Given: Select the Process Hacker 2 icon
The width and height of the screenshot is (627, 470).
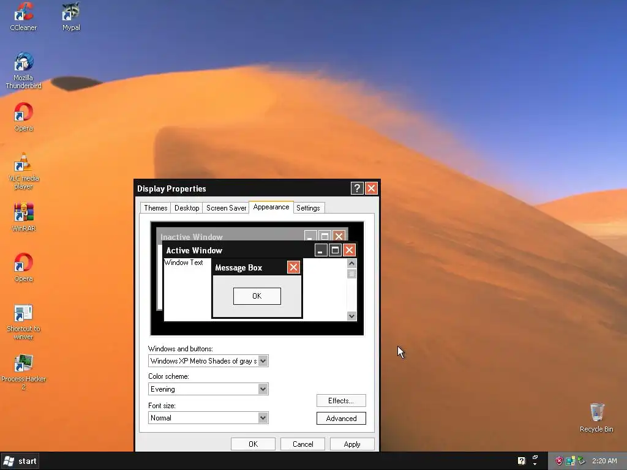Looking at the screenshot, I should [23, 373].
